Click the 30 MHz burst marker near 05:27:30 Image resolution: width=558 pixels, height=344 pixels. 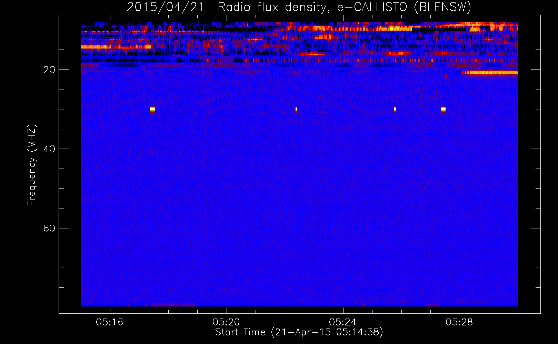point(443,109)
